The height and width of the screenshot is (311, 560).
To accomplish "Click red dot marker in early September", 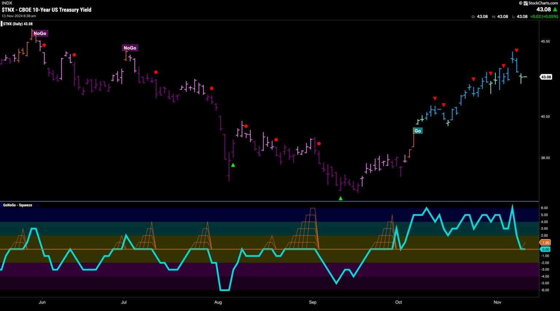I will click(x=319, y=144).
